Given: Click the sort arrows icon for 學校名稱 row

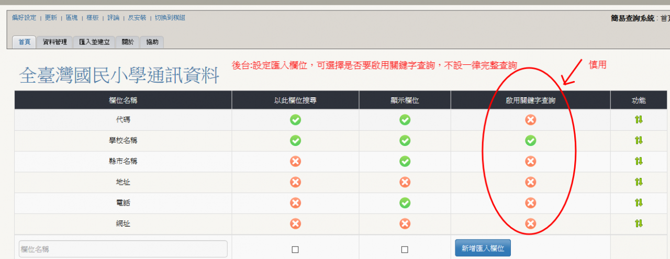Looking at the screenshot, I should tap(639, 140).
